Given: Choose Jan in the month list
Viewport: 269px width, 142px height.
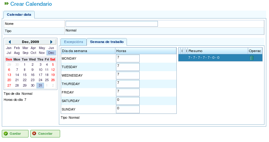Looking at the screenshot, I should 9,48.
